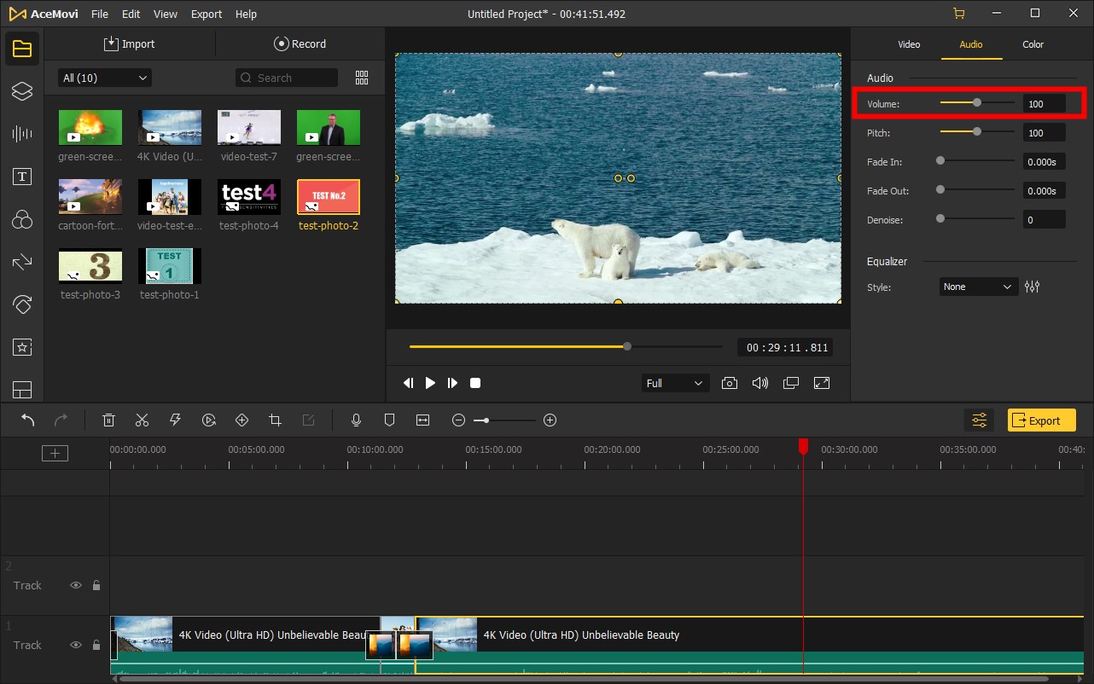The height and width of the screenshot is (684, 1094).
Task: Open the All (10) media filter dropdown
Action: click(104, 78)
